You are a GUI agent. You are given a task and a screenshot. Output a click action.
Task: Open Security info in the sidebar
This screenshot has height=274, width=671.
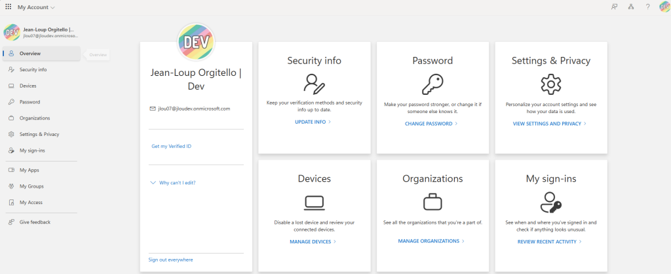pyautogui.click(x=41, y=69)
